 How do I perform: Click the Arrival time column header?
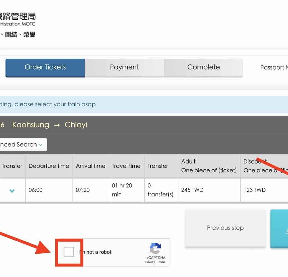click(90, 166)
